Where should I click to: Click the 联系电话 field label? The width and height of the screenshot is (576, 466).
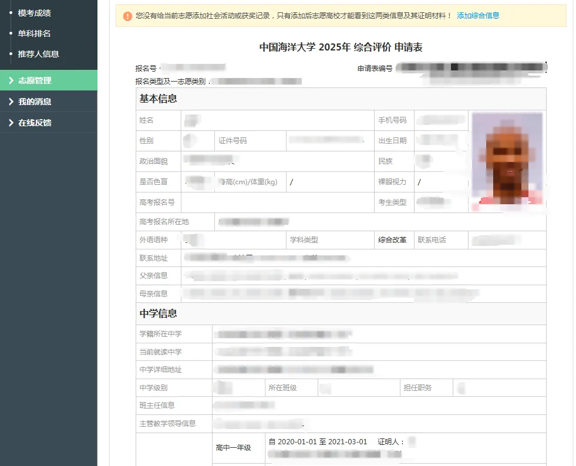pyautogui.click(x=432, y=240)
